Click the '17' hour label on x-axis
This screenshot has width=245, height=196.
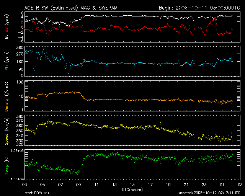150,185
